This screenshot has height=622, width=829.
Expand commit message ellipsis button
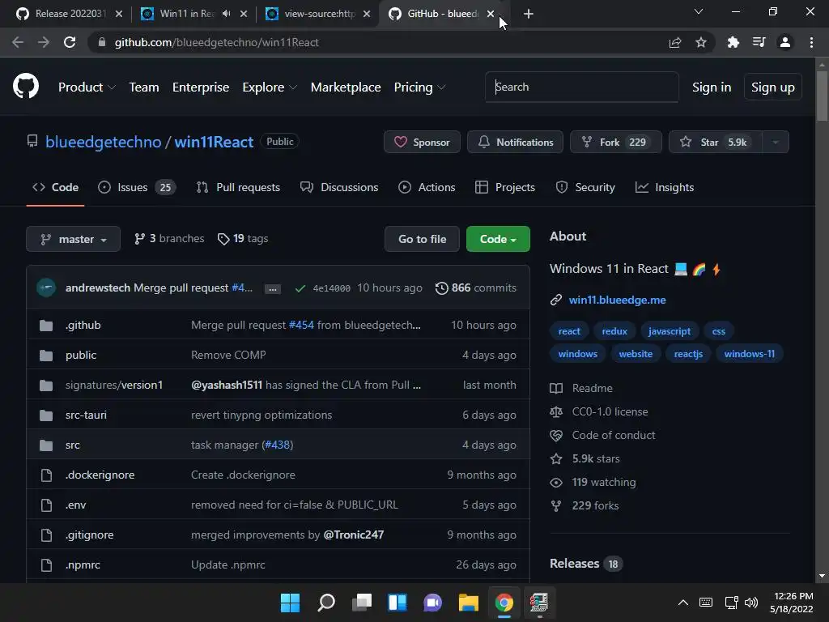[272, 289]
